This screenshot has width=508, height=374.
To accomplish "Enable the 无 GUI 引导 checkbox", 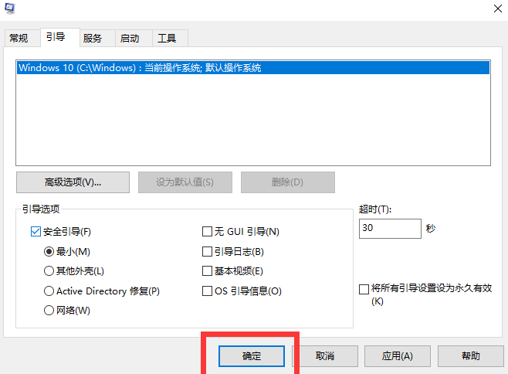I will tap(207, 231).
